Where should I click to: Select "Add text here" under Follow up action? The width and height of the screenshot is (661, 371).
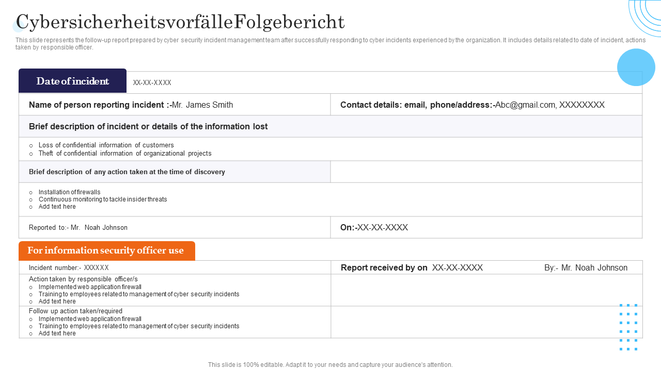(57, 333)
